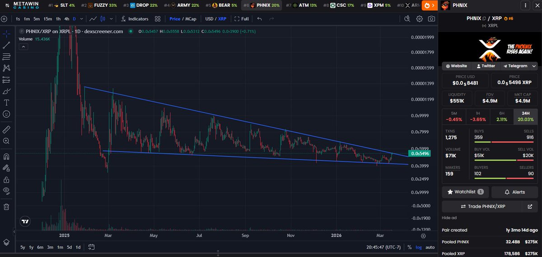This screenshot has height=257, width=542.
Task: Select the 1h timeframe
Action: (x=58, y=19)
